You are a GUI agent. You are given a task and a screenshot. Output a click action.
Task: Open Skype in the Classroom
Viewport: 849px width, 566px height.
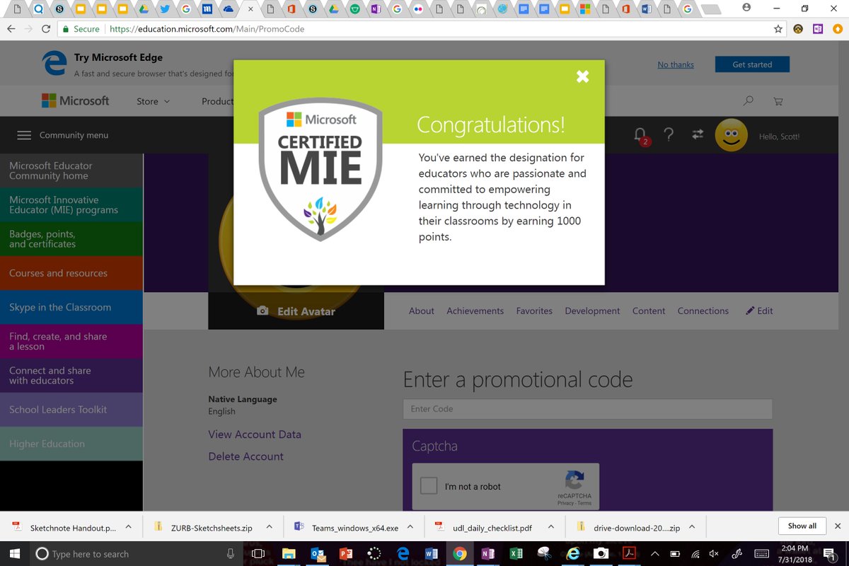71,307
